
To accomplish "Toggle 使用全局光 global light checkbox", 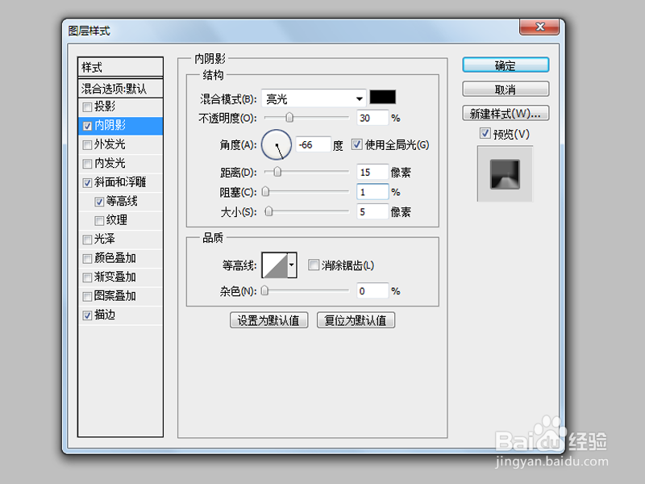I will [356, 144].
